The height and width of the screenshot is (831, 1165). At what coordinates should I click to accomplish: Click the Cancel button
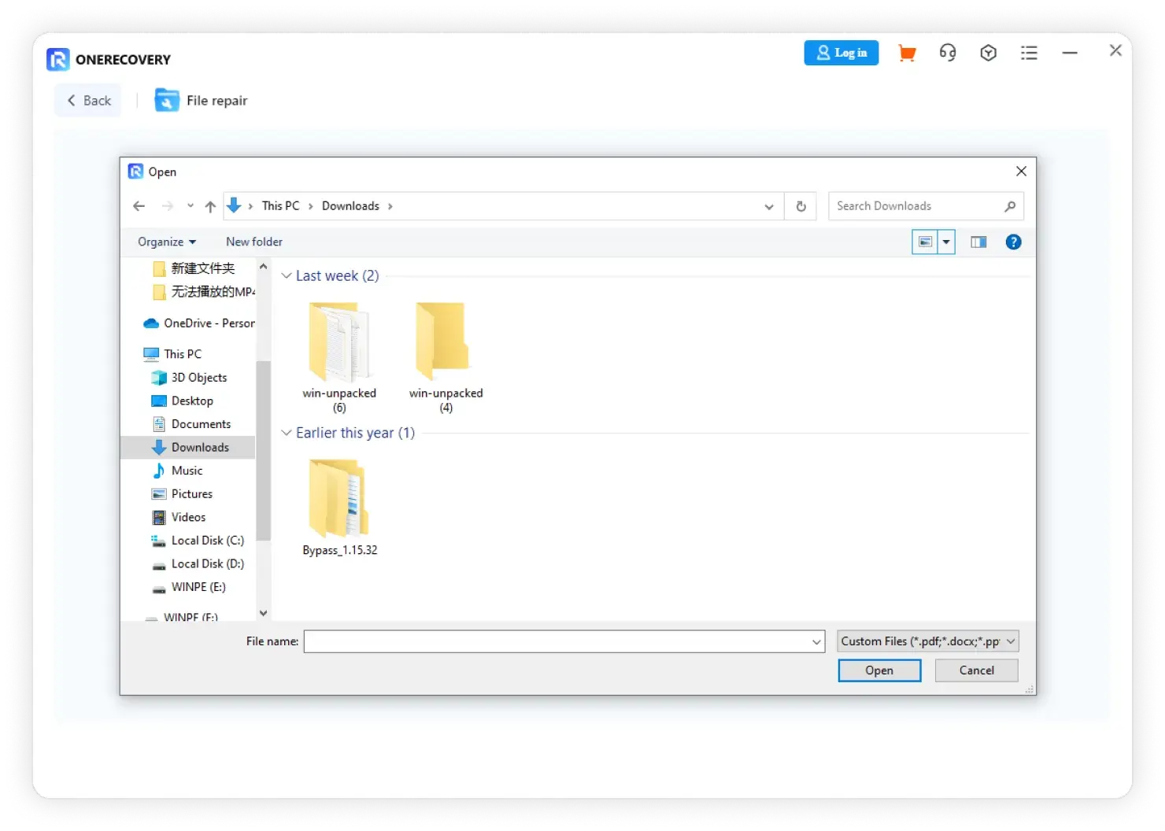(x=976, y=670)
